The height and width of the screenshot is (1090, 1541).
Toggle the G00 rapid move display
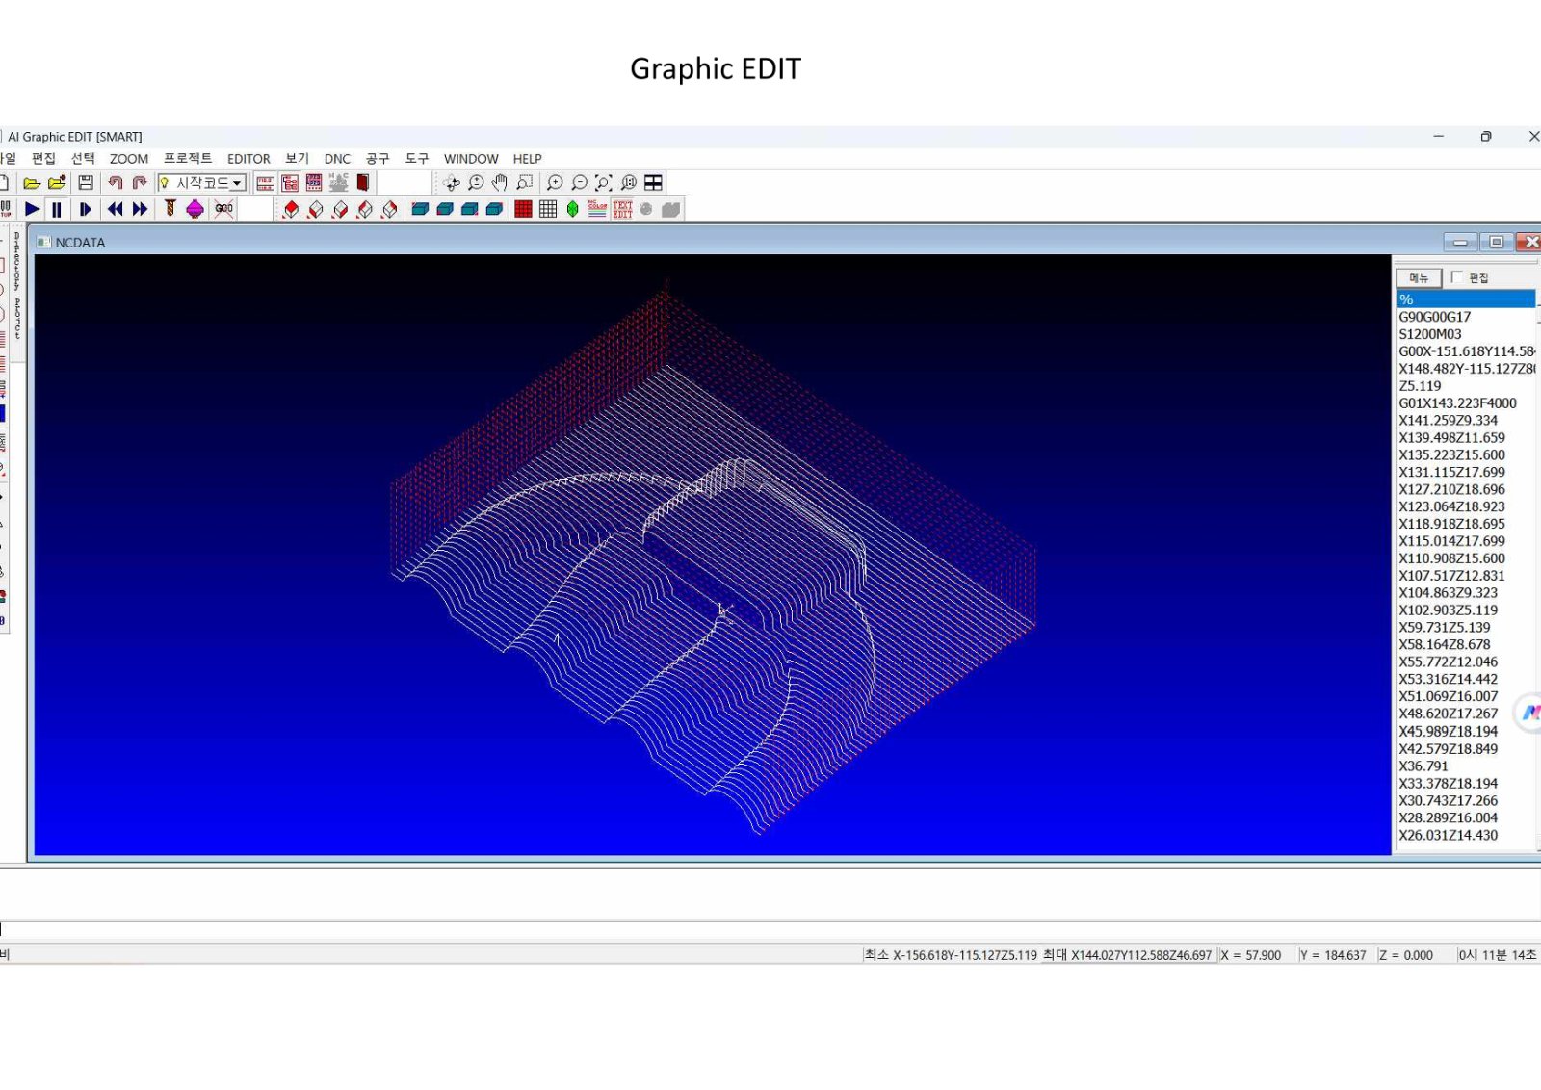click(223, 209)
